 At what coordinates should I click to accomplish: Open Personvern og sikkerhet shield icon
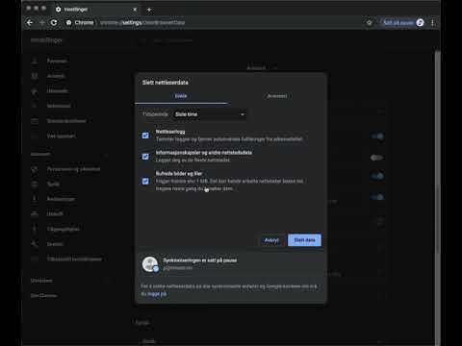(x=35, y=169)
